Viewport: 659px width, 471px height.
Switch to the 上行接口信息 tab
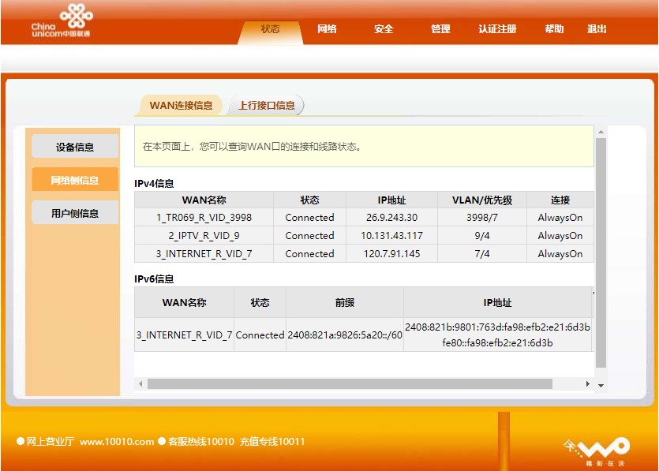coord(267,105)
